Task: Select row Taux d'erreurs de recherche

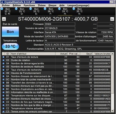Action: tap(57, 70)
